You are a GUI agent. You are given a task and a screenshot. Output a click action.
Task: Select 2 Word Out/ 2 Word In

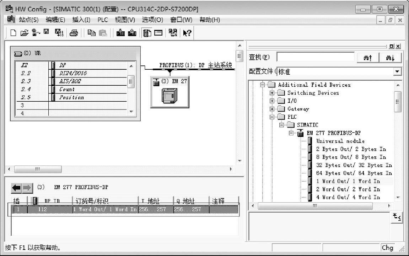(x=348, y=189)
